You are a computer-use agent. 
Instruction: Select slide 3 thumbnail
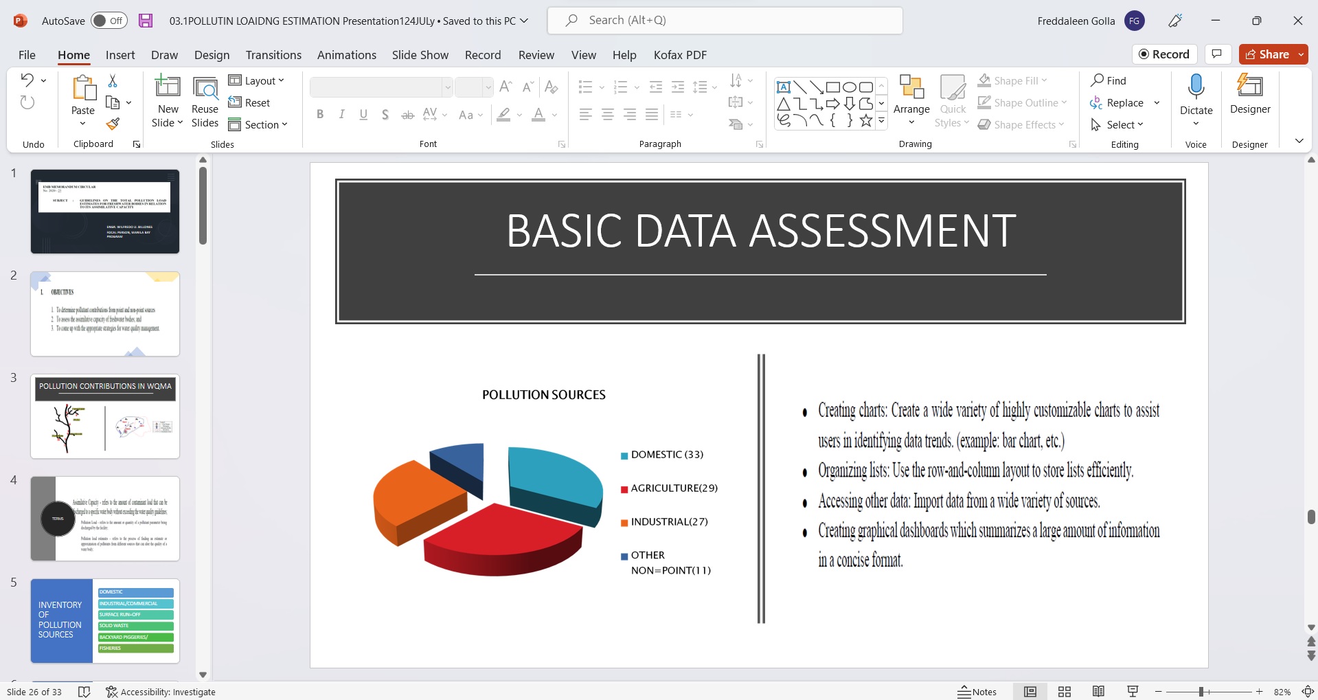pos(105,416)
